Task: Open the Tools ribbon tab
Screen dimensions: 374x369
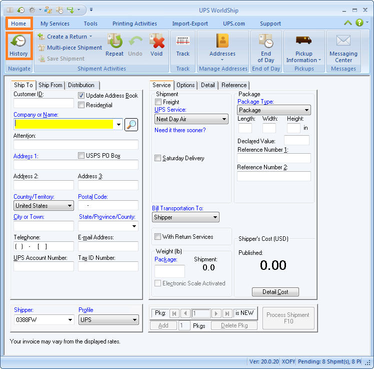Action: pyautogui.click(x=90, y=24)
